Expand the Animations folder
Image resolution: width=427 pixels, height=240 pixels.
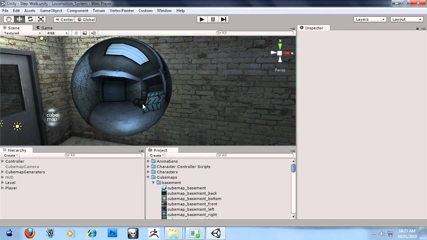click(148, 161)
